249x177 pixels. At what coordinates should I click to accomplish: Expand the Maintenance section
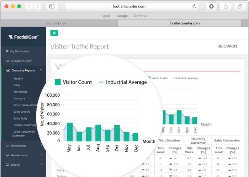click(x=19, y=155)
